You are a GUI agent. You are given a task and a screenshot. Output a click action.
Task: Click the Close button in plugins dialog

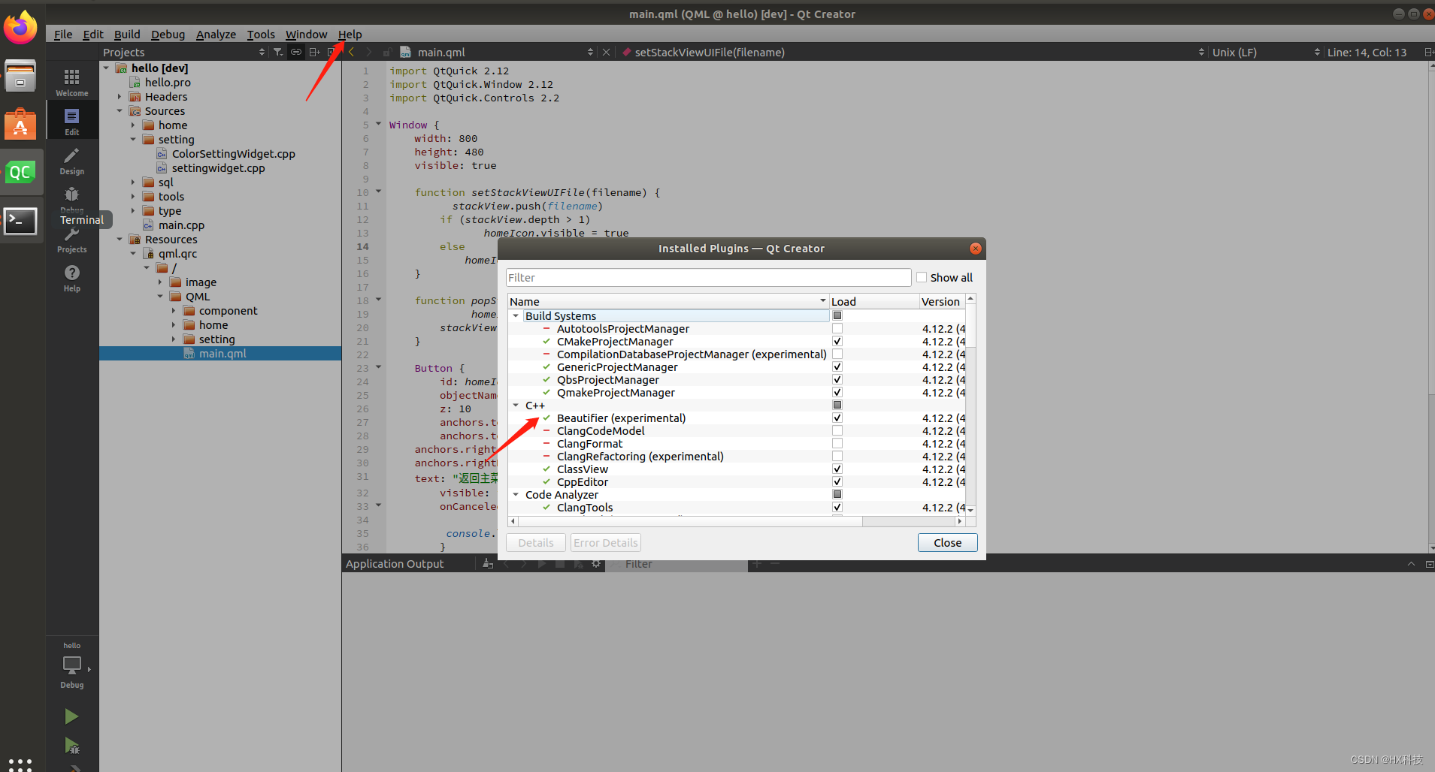(x=947, y=543)
